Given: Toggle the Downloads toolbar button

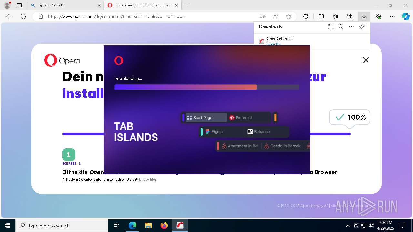Looking at the screenshot, I should pos(364,16).
